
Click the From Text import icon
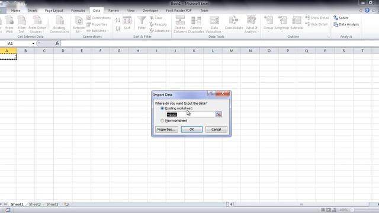(x=21, y=25)
